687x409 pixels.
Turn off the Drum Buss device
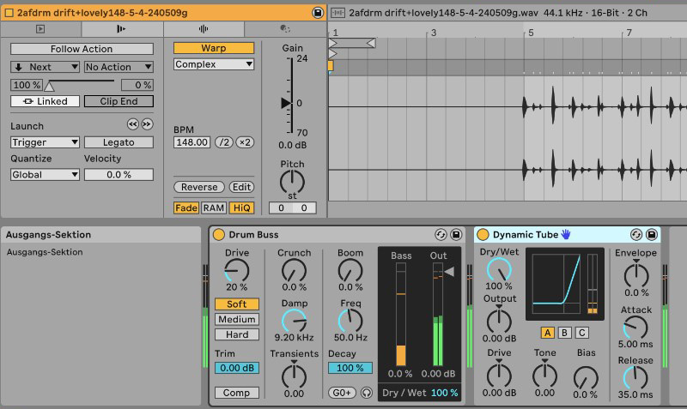click(x=219, y=234)
